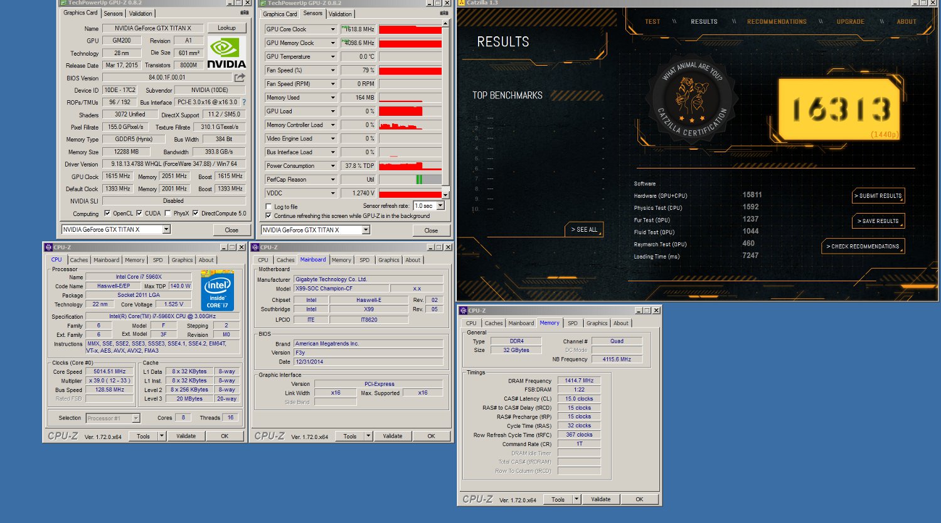Viewport: 941px width, 523px height.
Task: Click the PerfCap Reason green indicator bar
Action: 419,180
